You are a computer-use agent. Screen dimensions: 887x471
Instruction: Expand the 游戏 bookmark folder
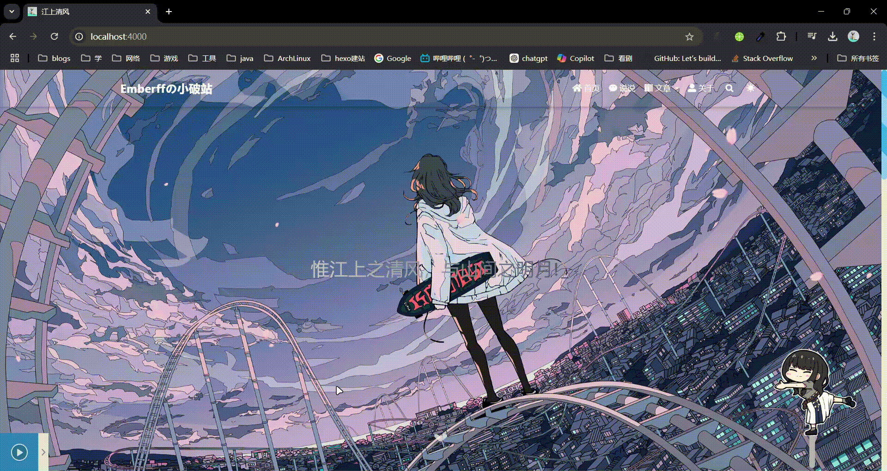pos(164,58)
